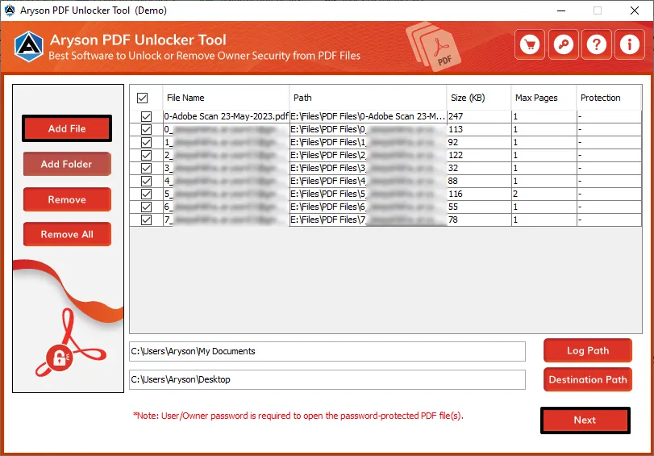Click the key activation icon
The width and height of the screenshot is (654, 456).
pyautogui.click(x=563, y=44)
